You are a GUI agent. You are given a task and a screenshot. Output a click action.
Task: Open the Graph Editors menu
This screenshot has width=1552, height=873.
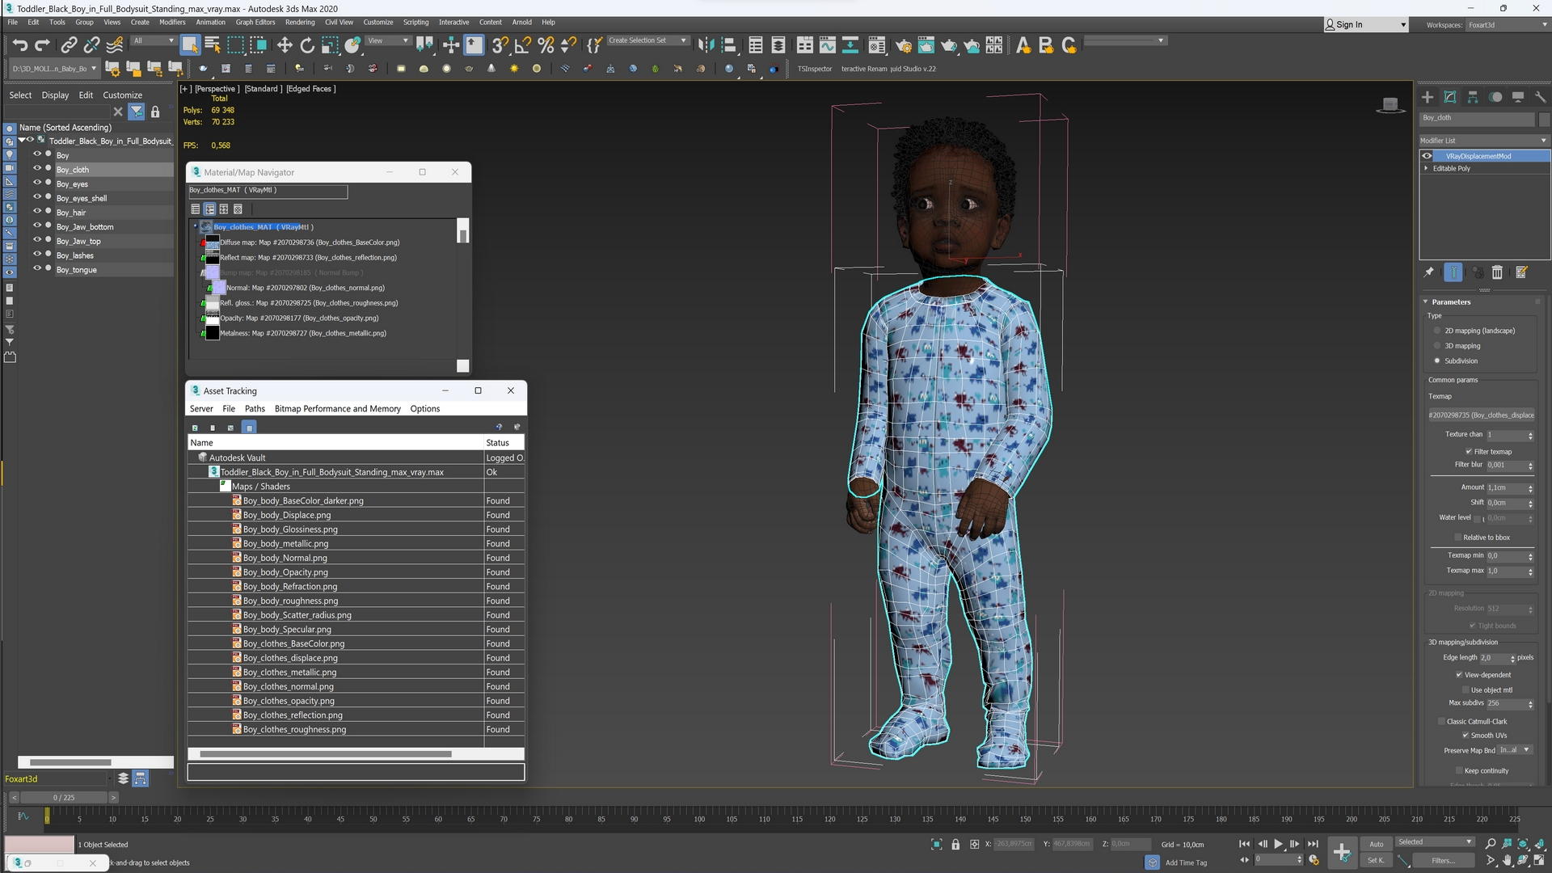pos(255,23)
